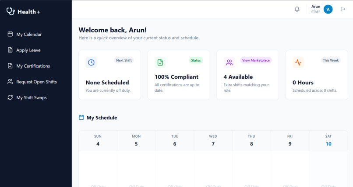Screen dimensions: 353x187
Task: Click the blue clock icon on Next Shift card
Action: click(91, 62)
